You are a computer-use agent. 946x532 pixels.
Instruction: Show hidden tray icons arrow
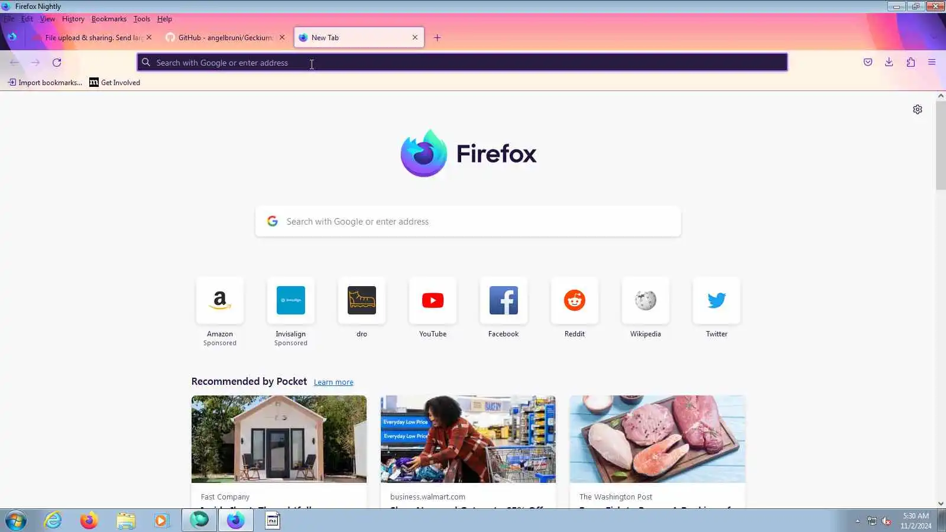click(857, 521)
